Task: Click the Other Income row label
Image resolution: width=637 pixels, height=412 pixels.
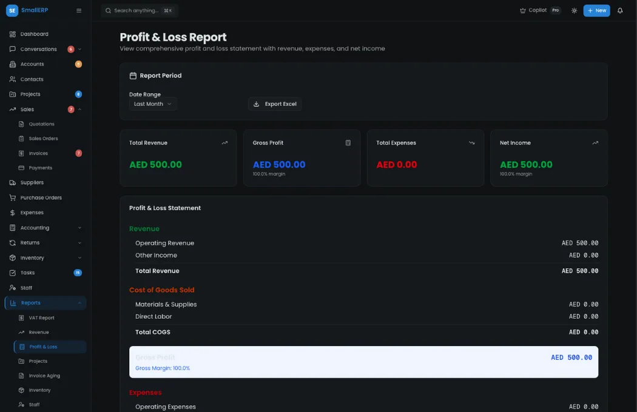Action: 156,255
